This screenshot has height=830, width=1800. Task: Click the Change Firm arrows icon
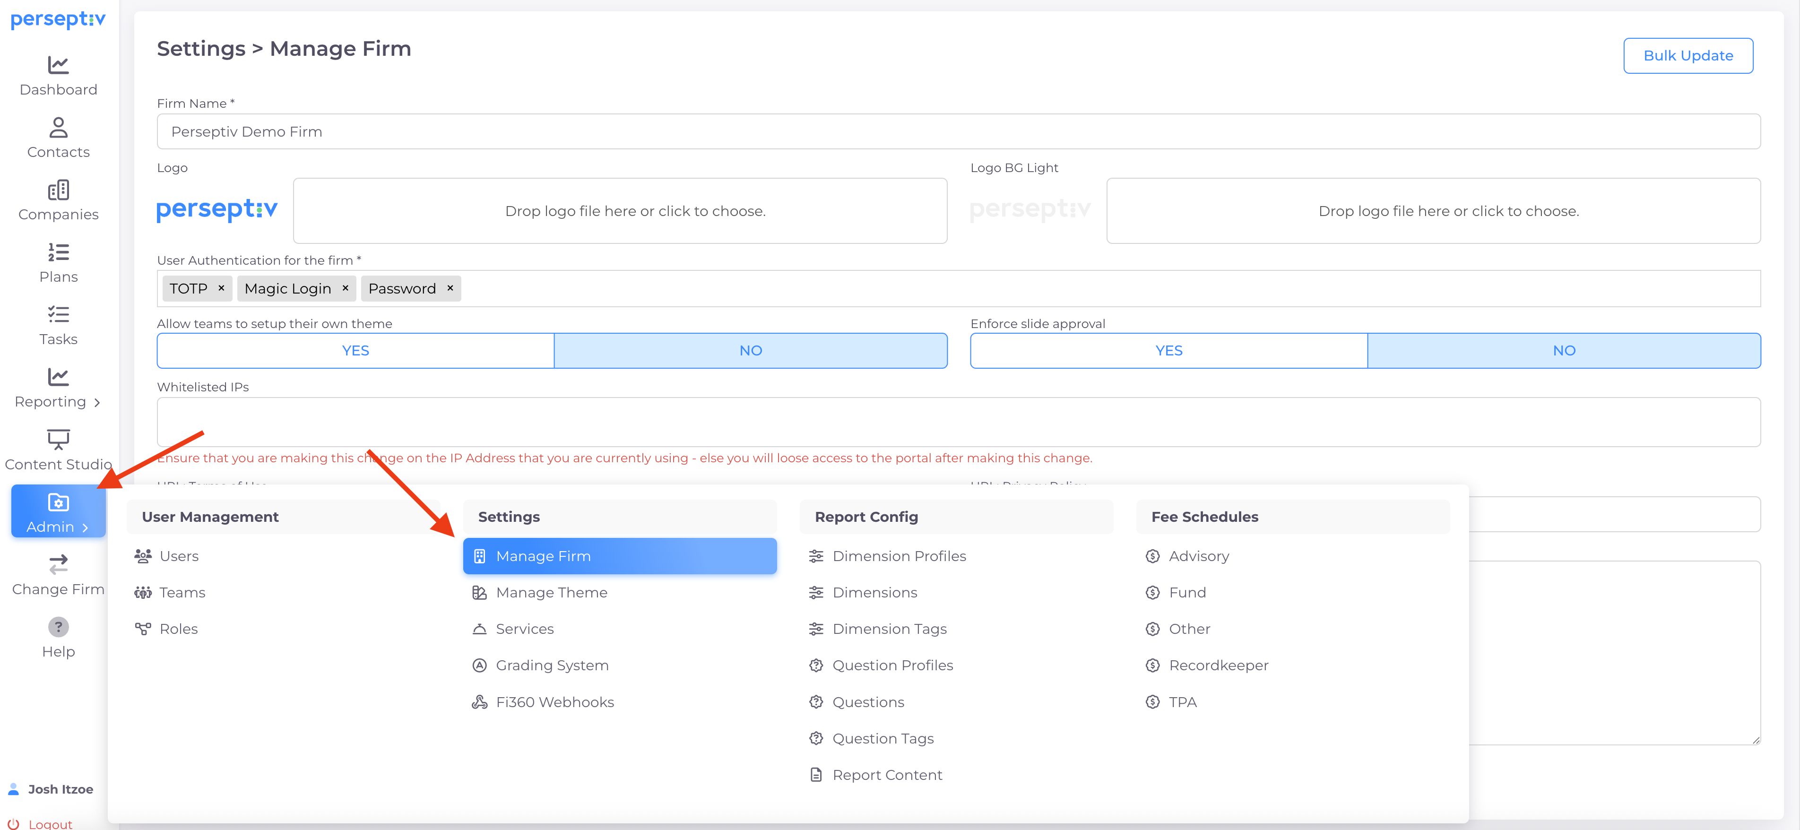(x=58, y=564)
